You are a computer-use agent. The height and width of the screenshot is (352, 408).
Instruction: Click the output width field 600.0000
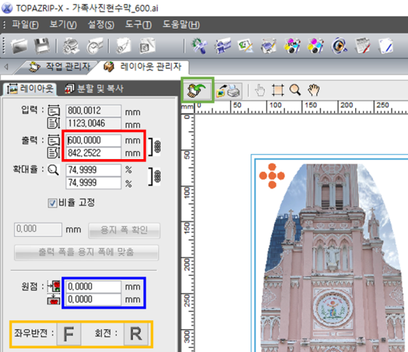tap(94, 141)
